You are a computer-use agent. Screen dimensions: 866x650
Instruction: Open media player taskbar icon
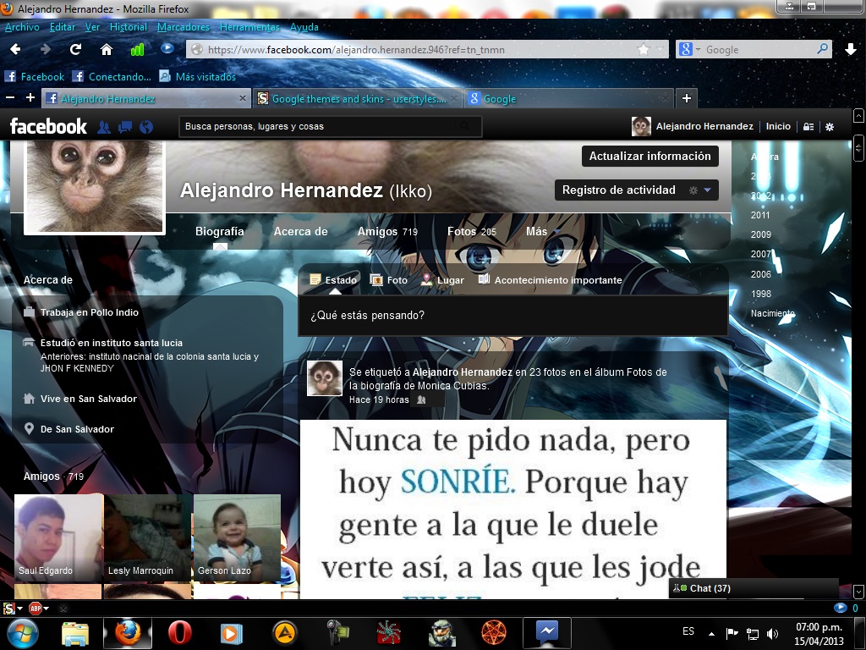coord(232,633)
